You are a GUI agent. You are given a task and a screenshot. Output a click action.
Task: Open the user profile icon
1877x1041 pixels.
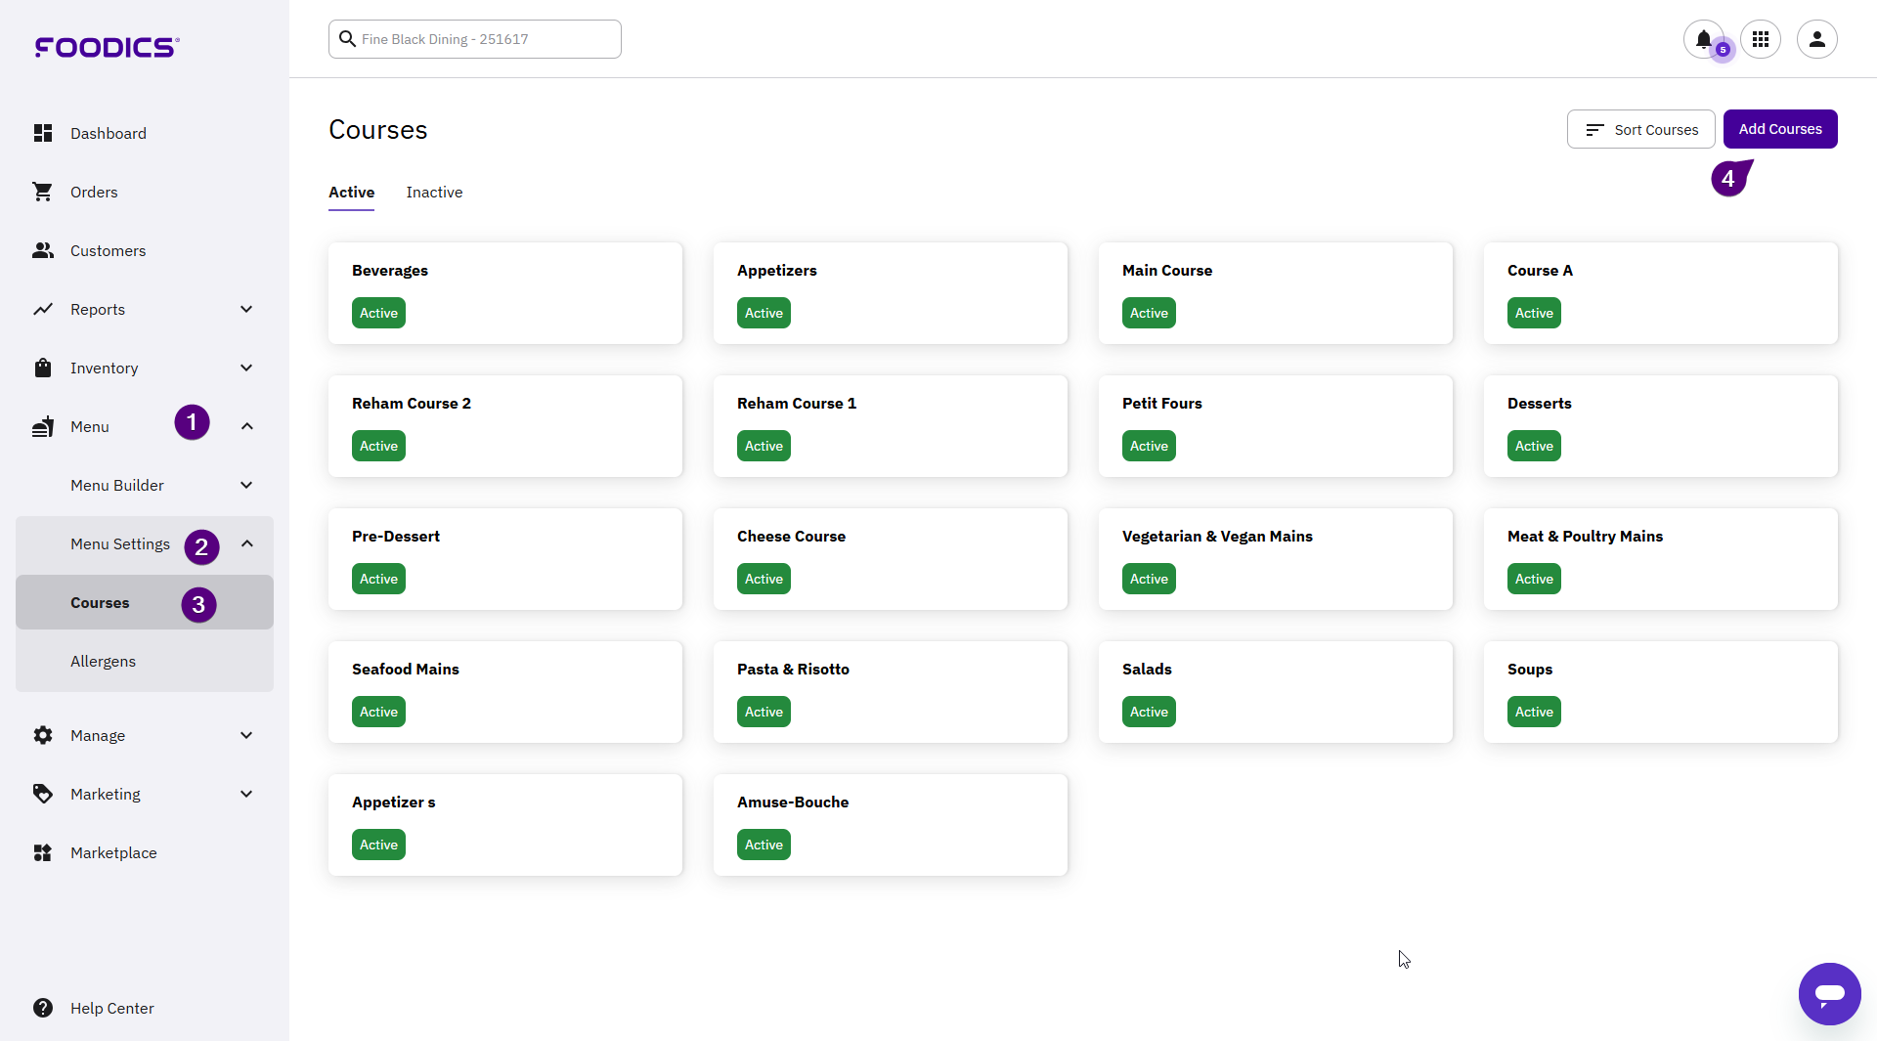pos(1817,39)
